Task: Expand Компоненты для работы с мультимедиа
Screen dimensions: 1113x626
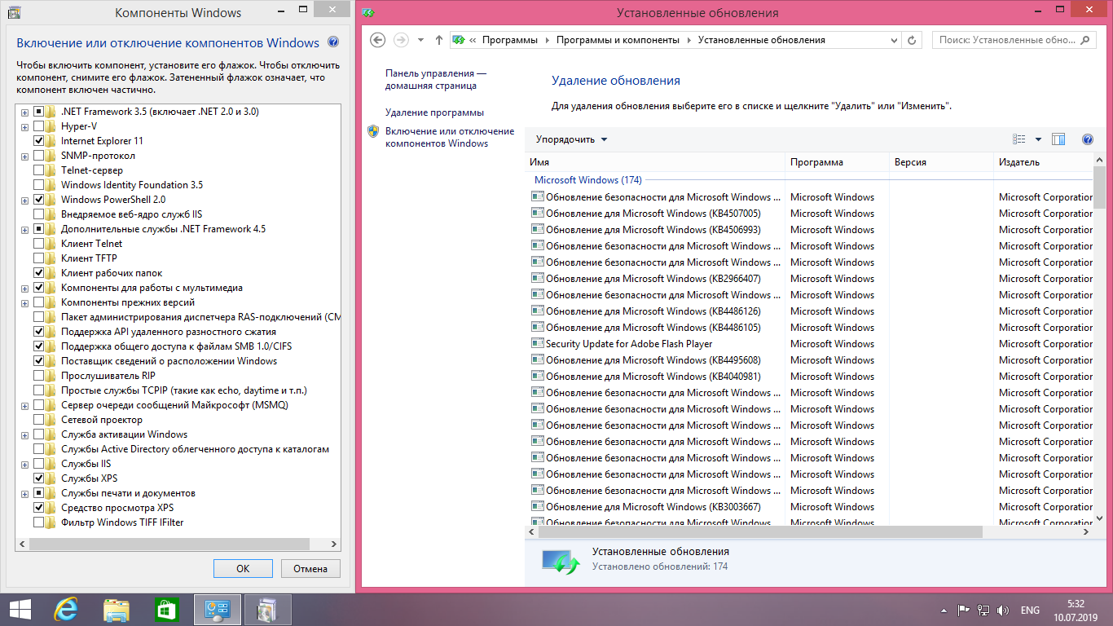Action: (x=24, y=288)
